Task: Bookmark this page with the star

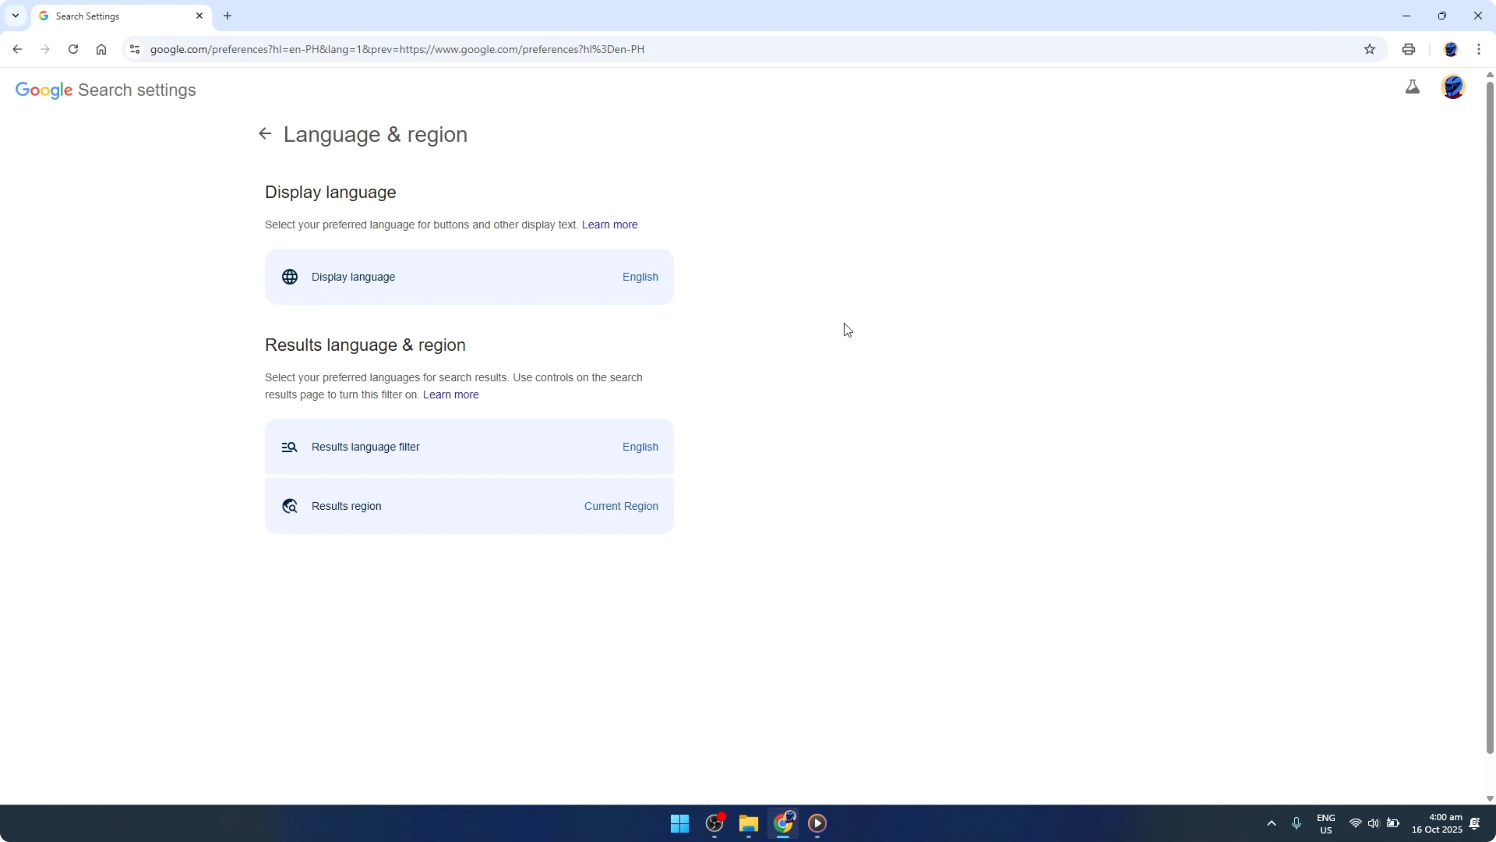Action: (x=1370, y=49)
